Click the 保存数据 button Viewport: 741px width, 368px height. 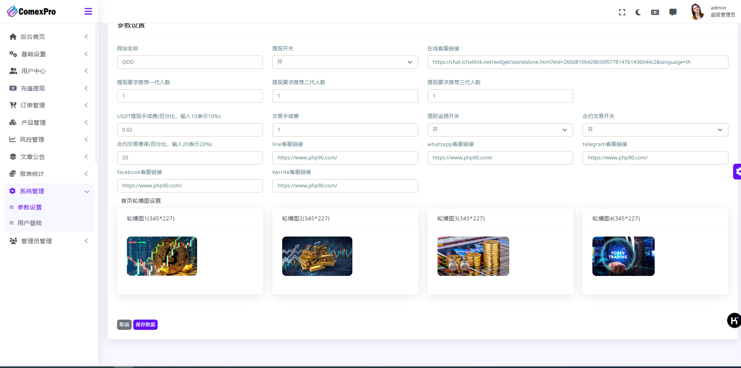pos(145,325)
